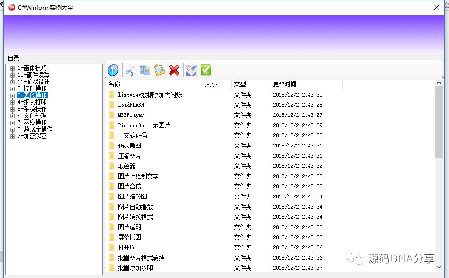The height and width of the screenshot is (278, 449).
Task: Select the 屏幕抓图 folder name
Action: [129, 237]
